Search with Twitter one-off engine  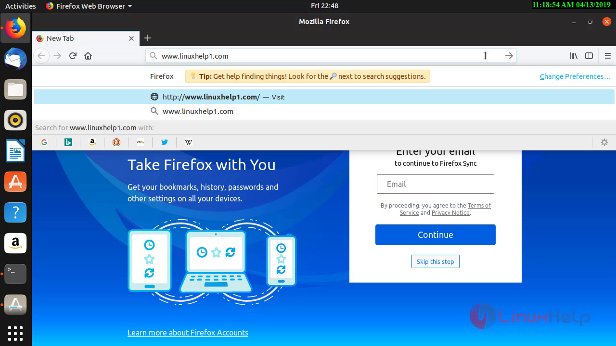tap(165, 142)
